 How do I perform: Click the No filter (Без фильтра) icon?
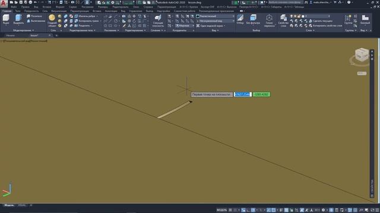pyautogui.click(x=253, y=20)
